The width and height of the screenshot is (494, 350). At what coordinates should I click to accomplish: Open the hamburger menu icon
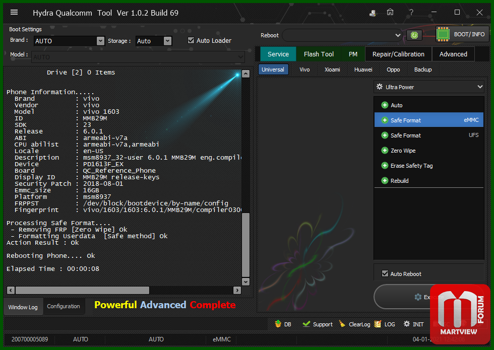point(14,12)
